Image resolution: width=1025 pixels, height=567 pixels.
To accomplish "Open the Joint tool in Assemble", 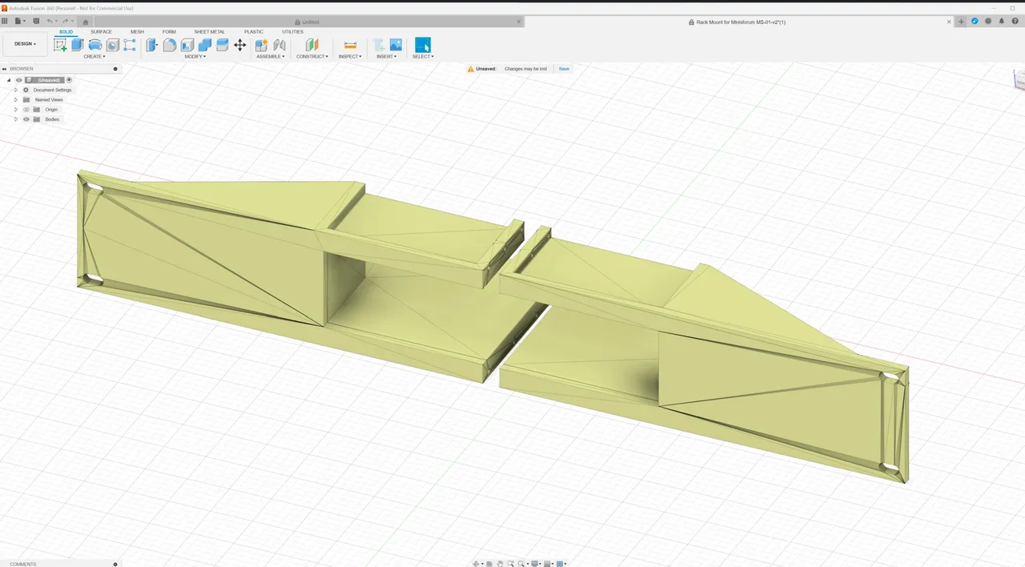I will pyautogui.click(x=279, y=45).
